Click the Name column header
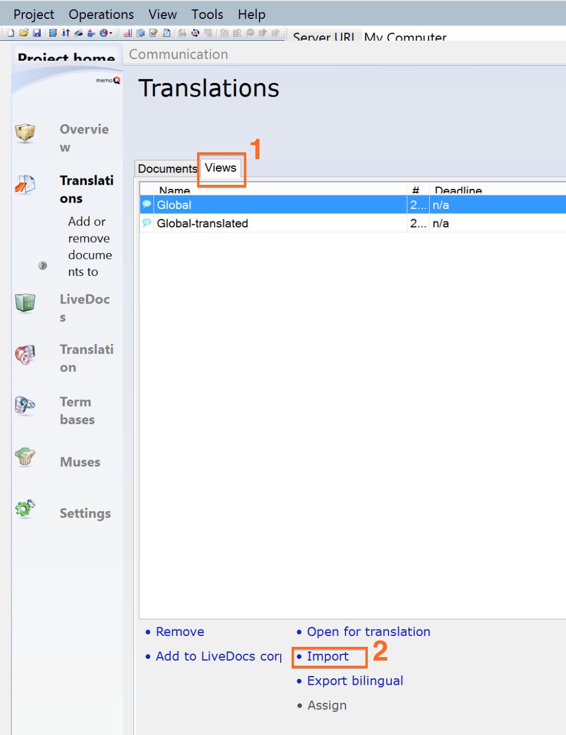 pos(175,190)
